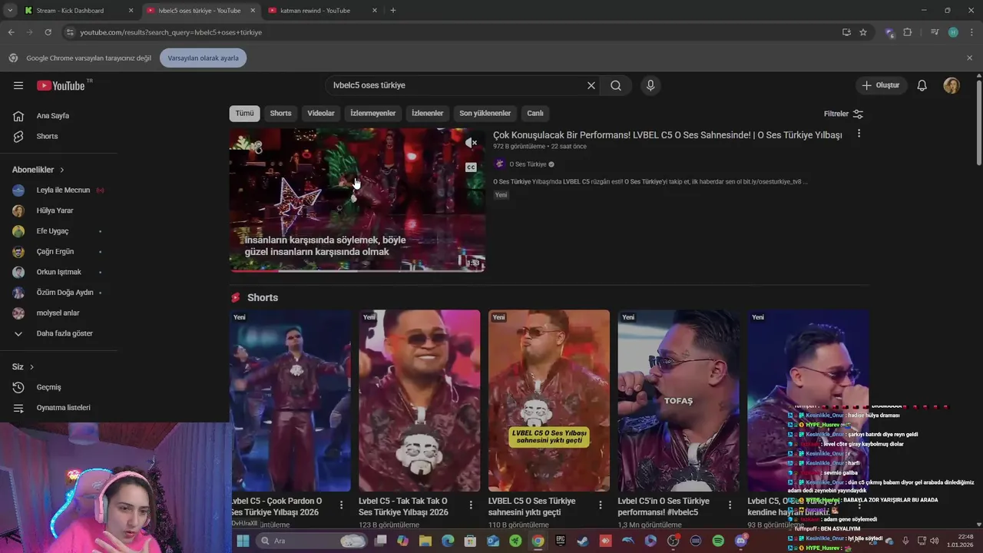The image size is (983, 553).
Task: Bookmark this page with star icon
Action: (863, 32)
